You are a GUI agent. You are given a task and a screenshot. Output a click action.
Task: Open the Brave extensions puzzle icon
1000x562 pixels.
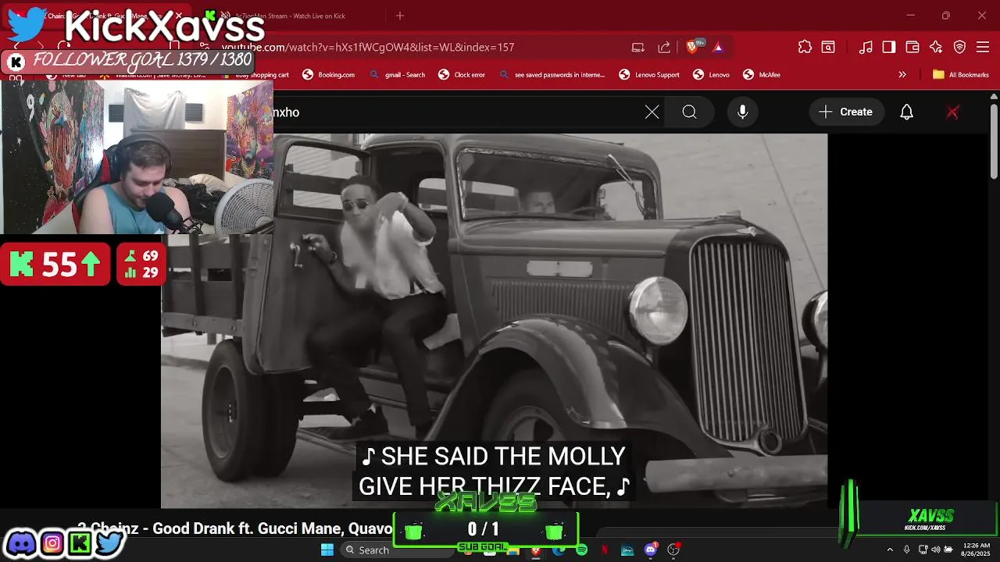click(x=805, y=47)
